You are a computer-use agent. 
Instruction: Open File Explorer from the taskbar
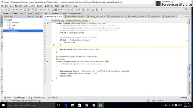73,105
